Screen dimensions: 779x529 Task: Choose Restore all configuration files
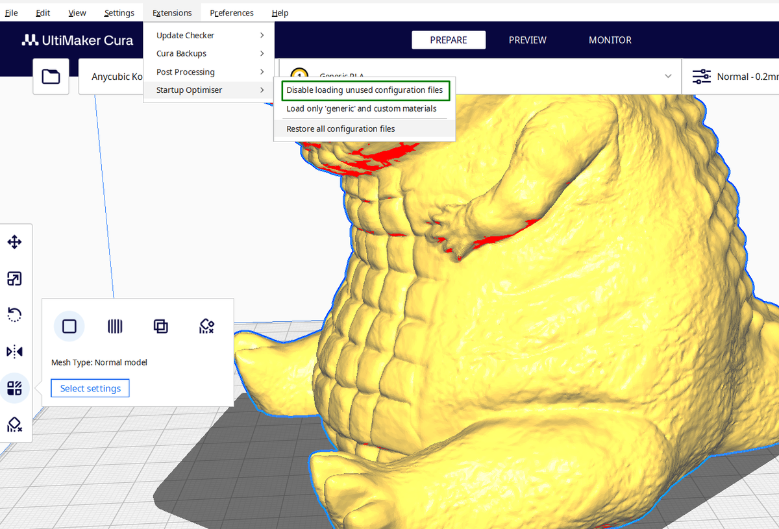coord(365,129)
